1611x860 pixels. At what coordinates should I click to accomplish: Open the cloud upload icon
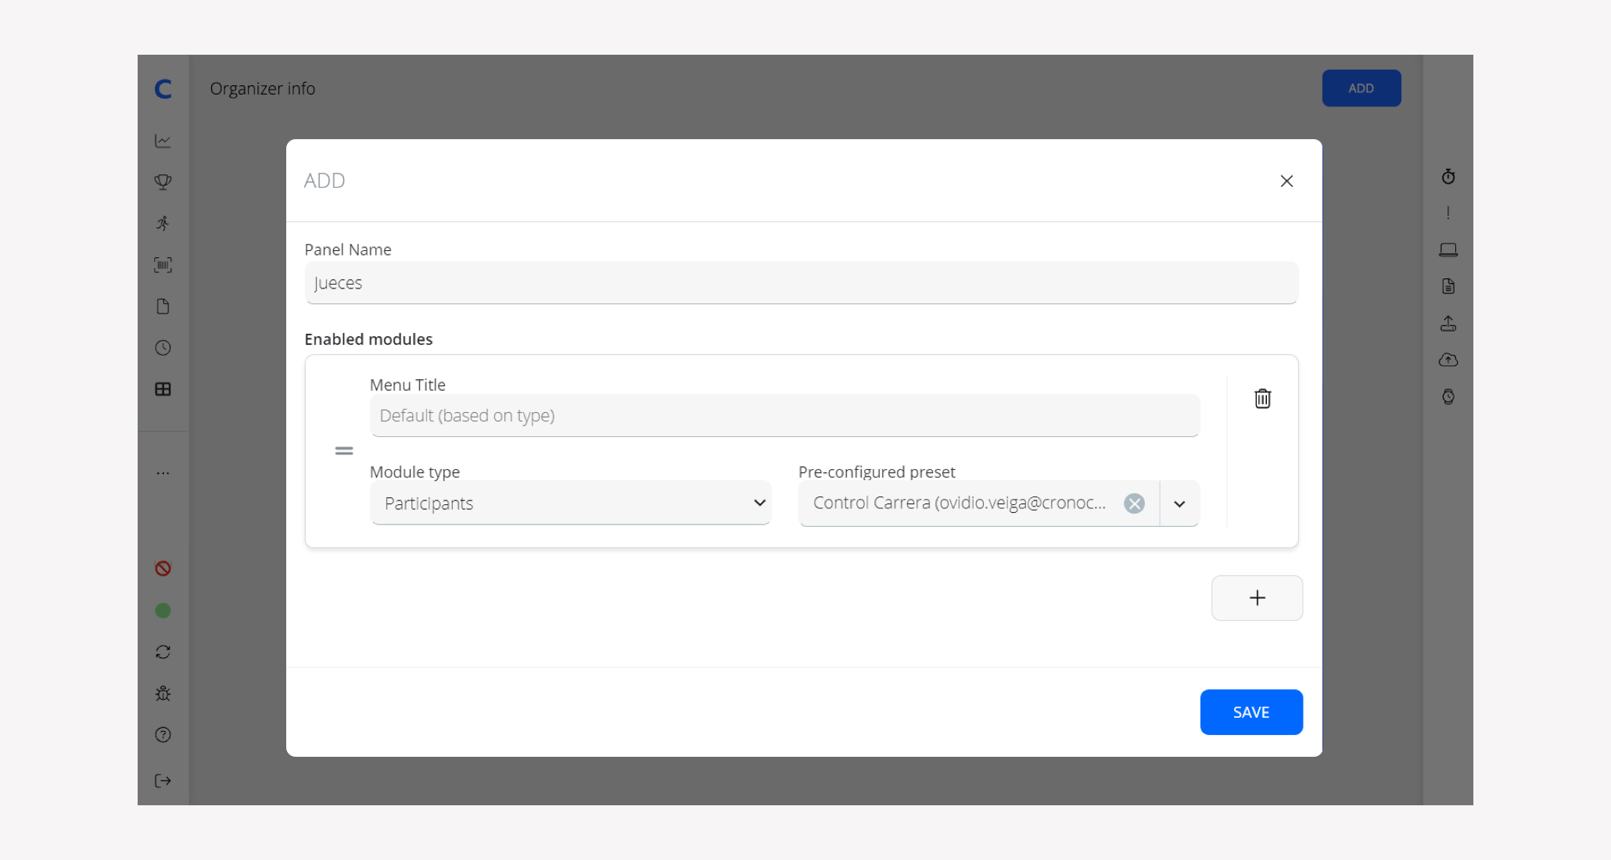tap(1448, 360)
